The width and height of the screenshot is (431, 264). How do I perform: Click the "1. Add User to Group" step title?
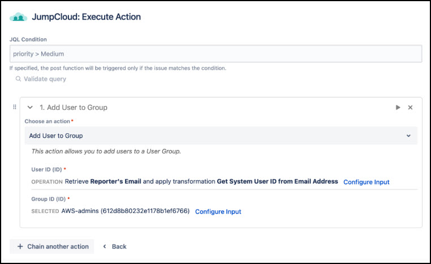[74, 108]
